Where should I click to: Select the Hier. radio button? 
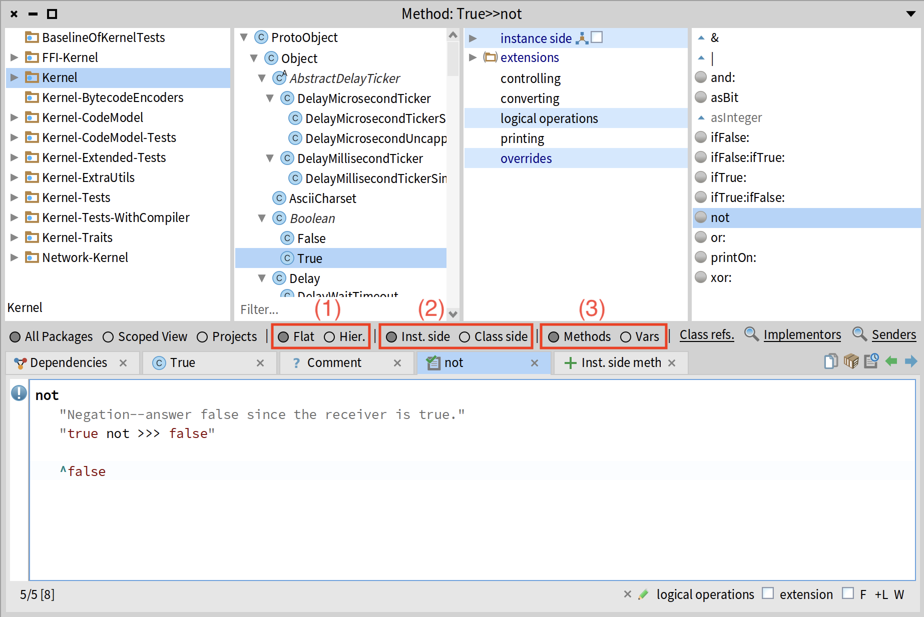329,337
